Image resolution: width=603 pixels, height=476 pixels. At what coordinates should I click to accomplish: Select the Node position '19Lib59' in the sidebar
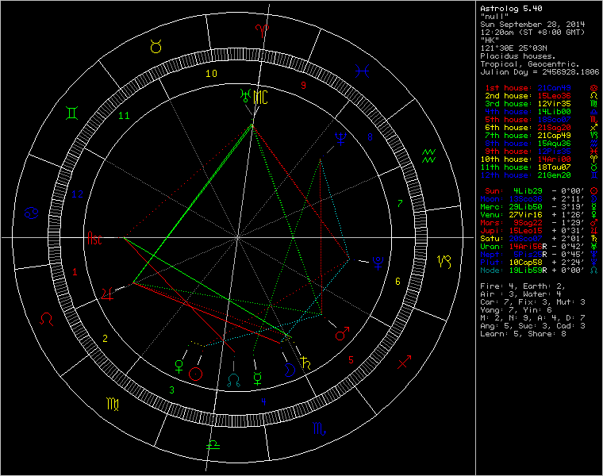tap(528, 271)
